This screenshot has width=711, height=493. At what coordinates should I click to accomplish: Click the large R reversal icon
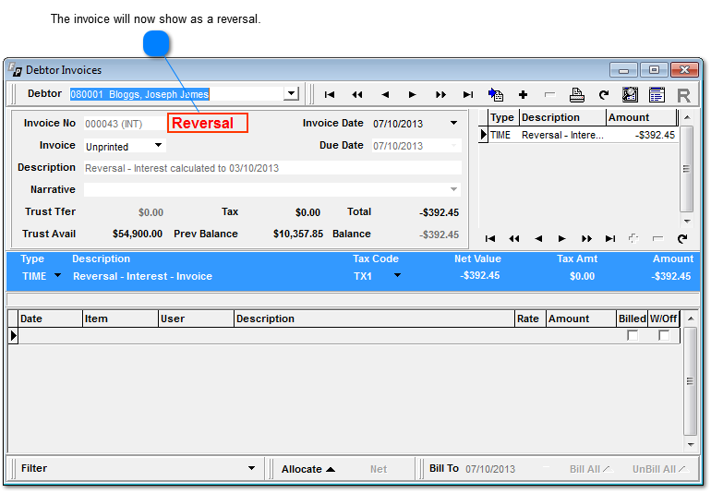point(683,94)
